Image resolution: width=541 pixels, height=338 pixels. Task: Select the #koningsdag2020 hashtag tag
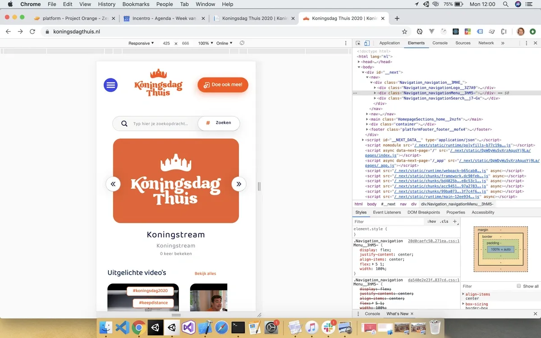150,291
